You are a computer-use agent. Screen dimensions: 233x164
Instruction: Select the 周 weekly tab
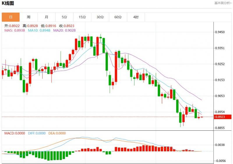(x=29, y=17)
